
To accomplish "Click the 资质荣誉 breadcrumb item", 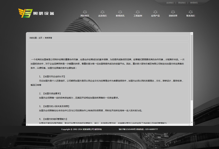I will 48,38.
